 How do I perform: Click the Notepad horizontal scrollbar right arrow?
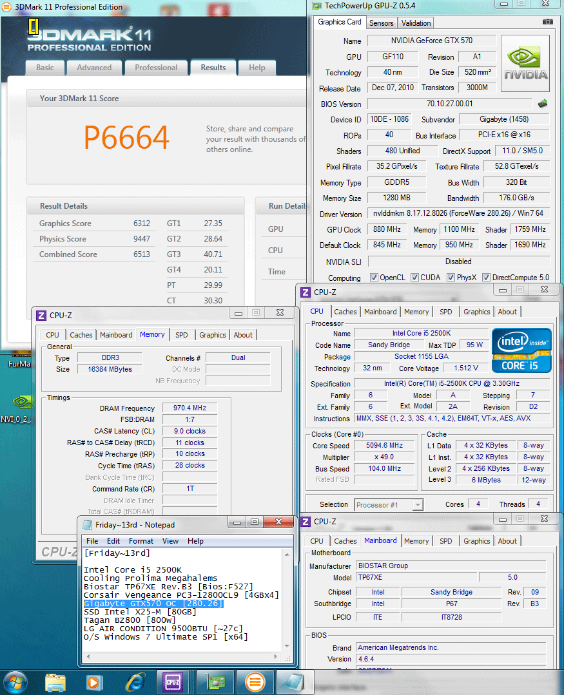pos(277,657)
